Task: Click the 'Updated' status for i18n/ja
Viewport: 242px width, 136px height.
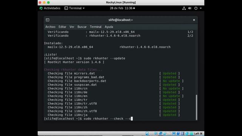Action: (x=169, y=115)
